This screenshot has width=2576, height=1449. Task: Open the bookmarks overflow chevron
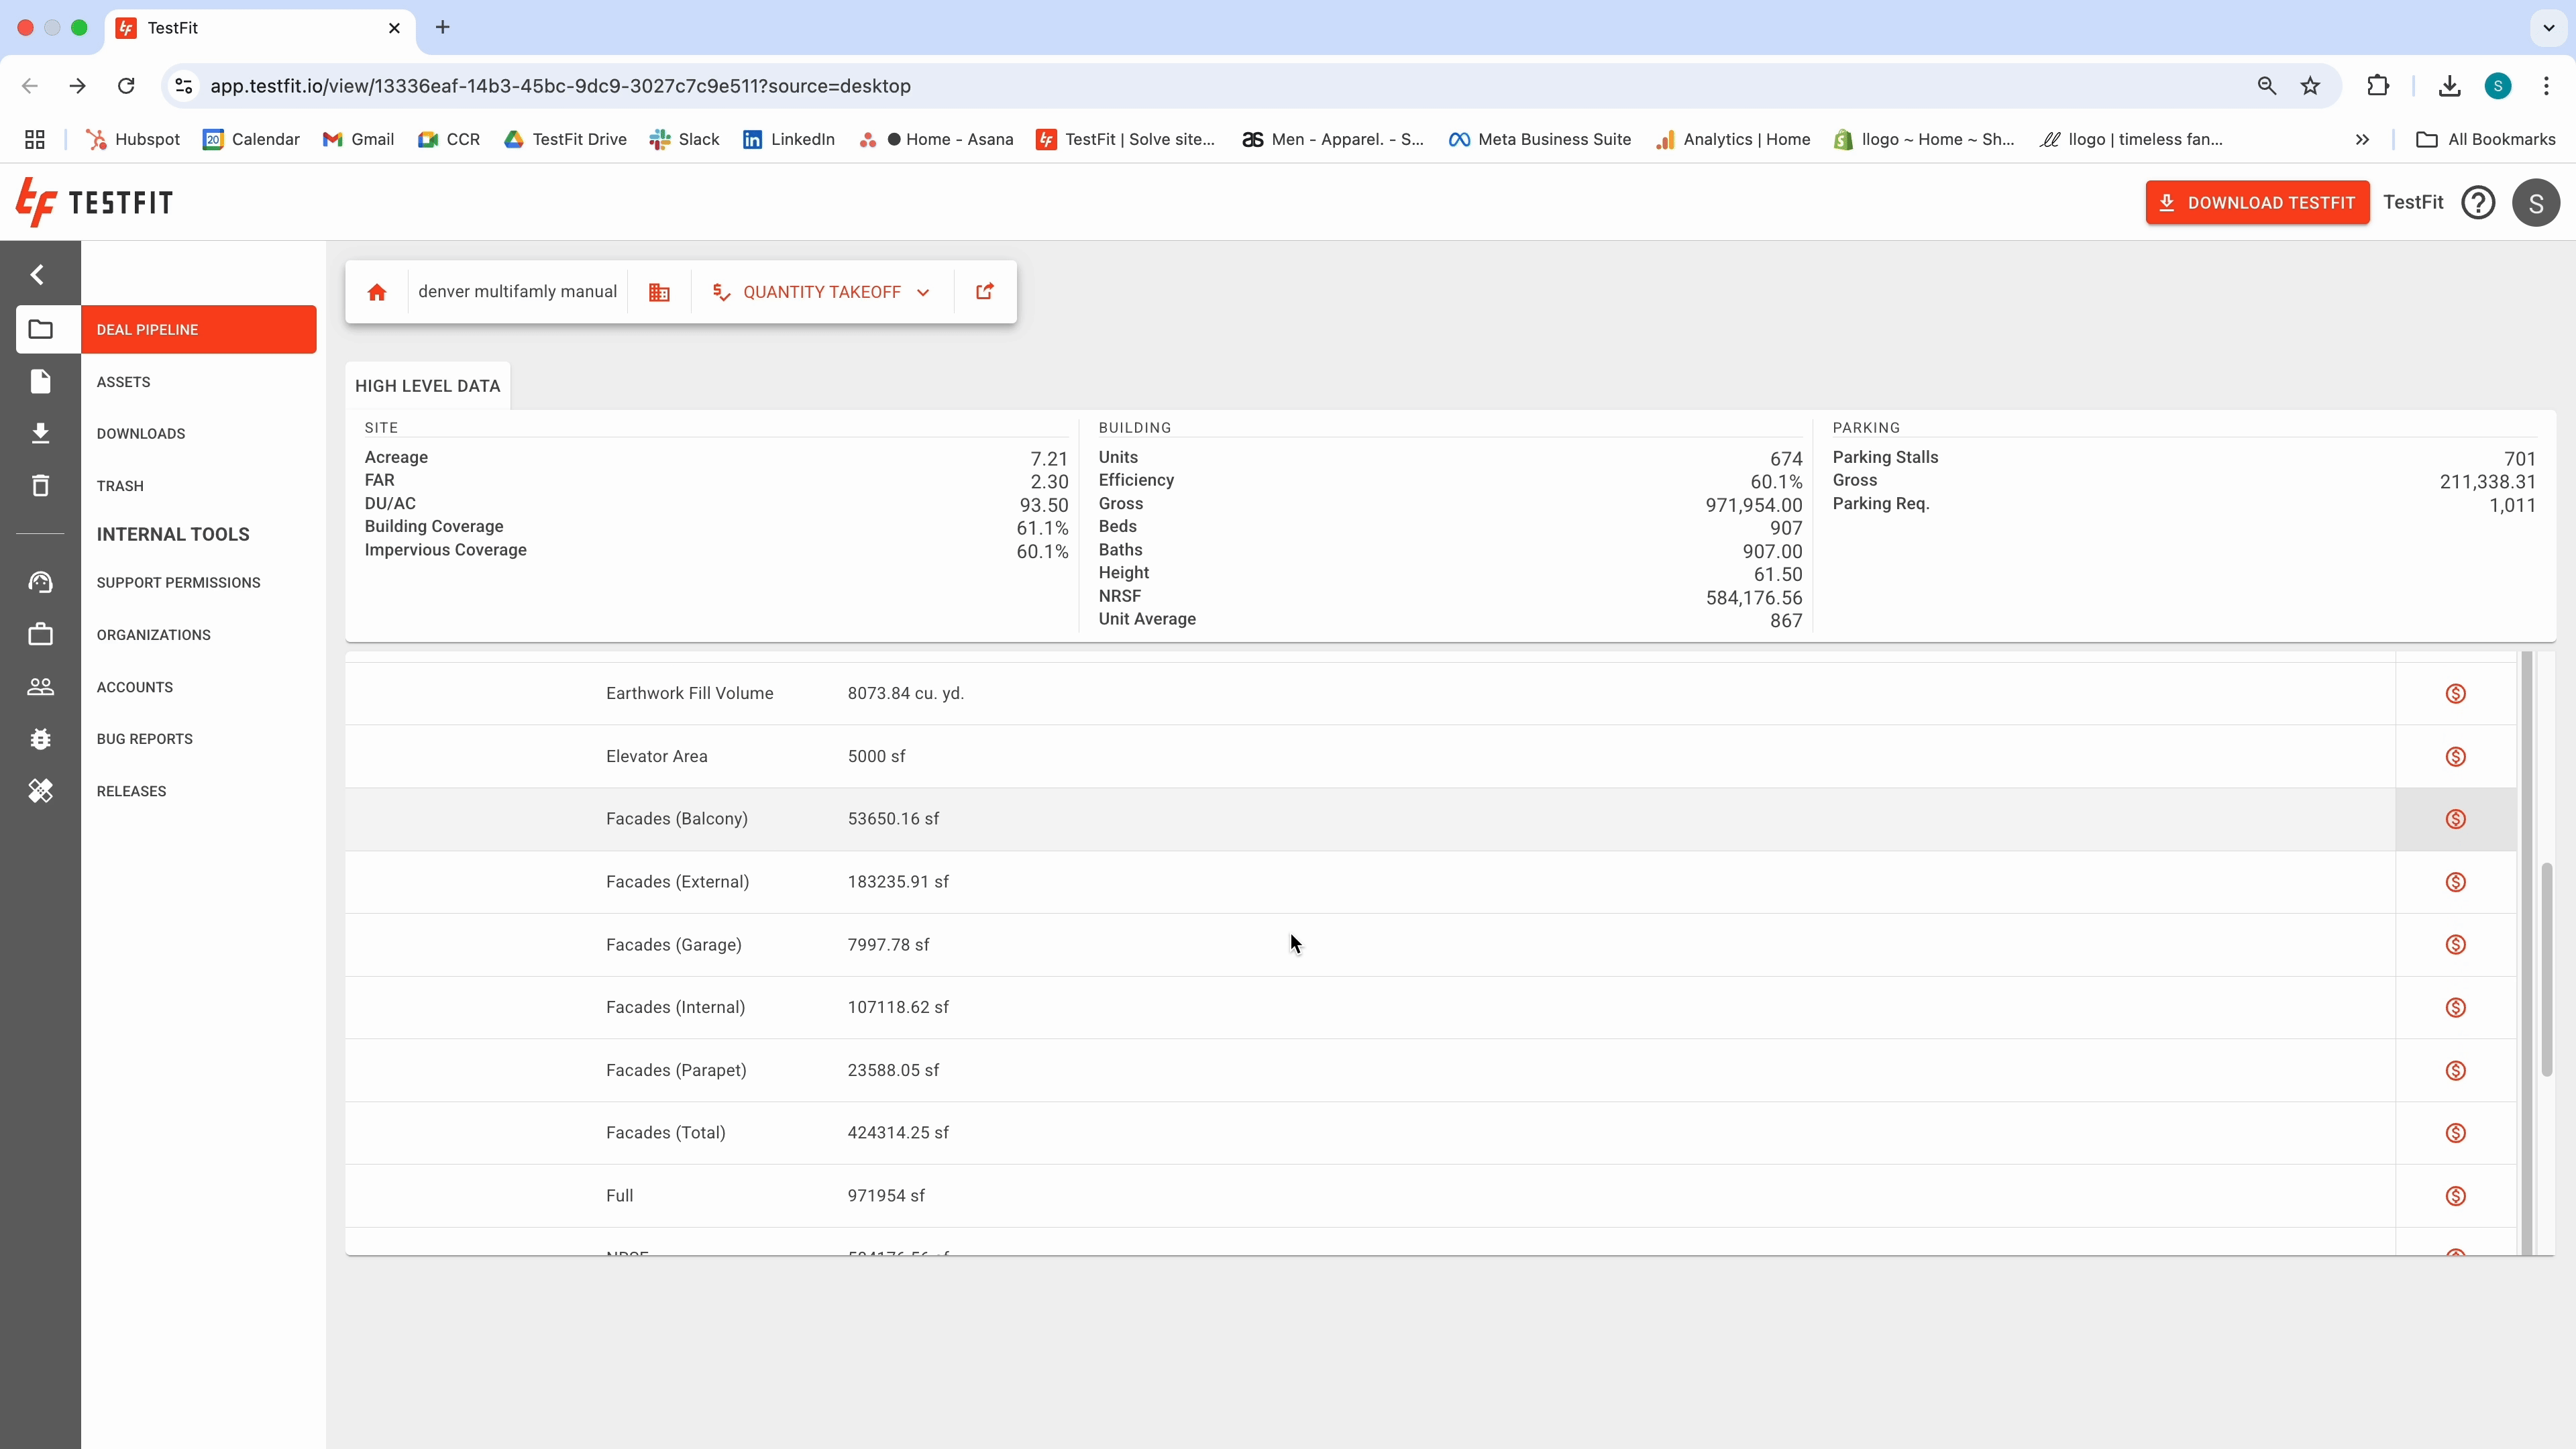click(2362, 139)
